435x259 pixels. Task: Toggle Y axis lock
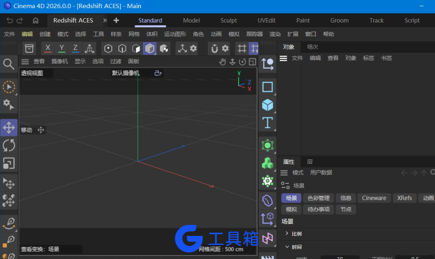coord(62,48)
